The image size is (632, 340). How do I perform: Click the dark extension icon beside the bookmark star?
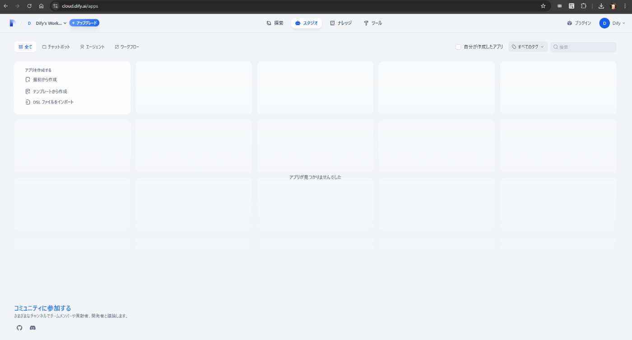pyautogui.click(x=560, y=6)
